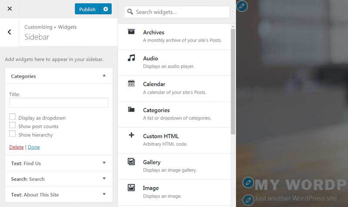The image size is (348, 207).
Task: Click the Categories folder icon in widget list
Action: 131,109
